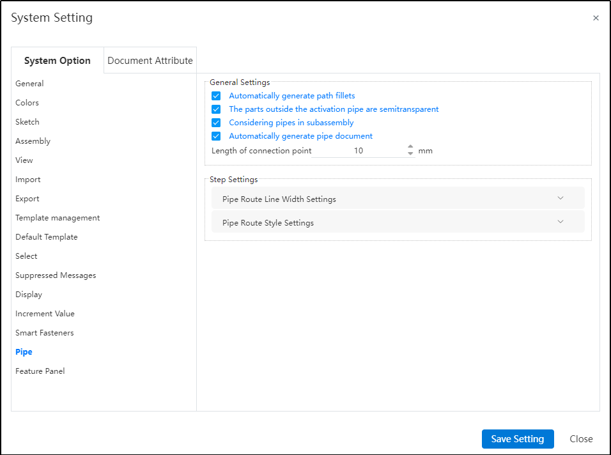
Task: Increase connection point length with up arrow
Action: (x=410, y=148)
